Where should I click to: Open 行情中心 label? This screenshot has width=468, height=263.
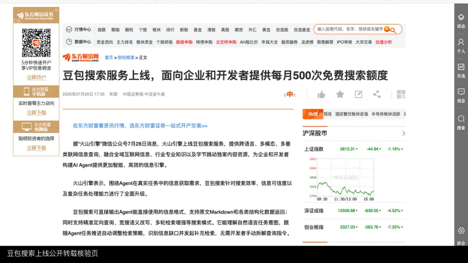pyautogui.click(x=83, y=29)
